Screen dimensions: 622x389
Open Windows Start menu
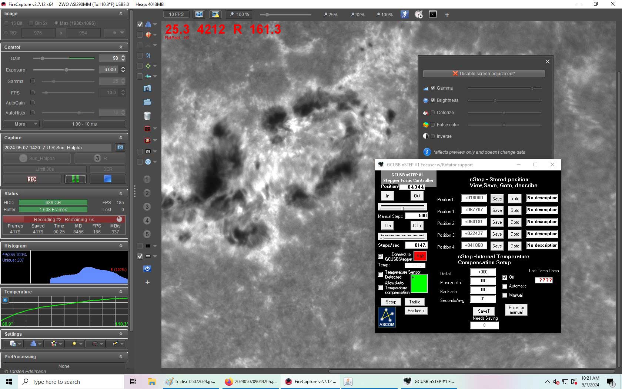(x=9, y=382)
